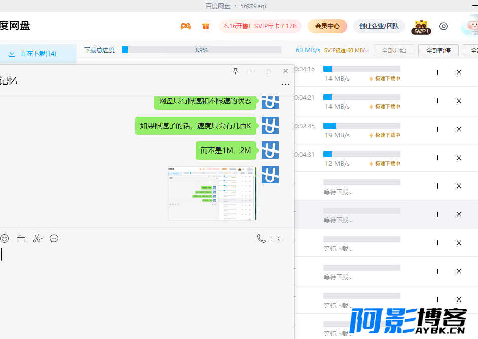Pause the 12 MB/s download

(436, 158)
